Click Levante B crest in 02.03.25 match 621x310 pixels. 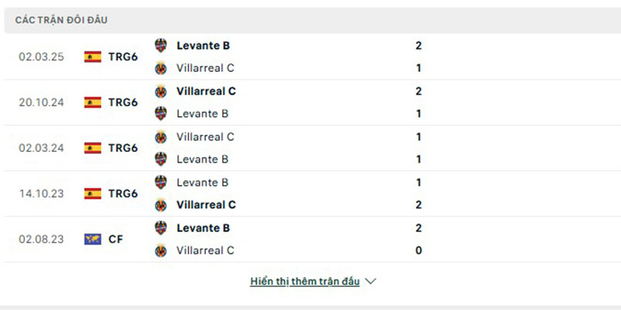tap(161, 46)
